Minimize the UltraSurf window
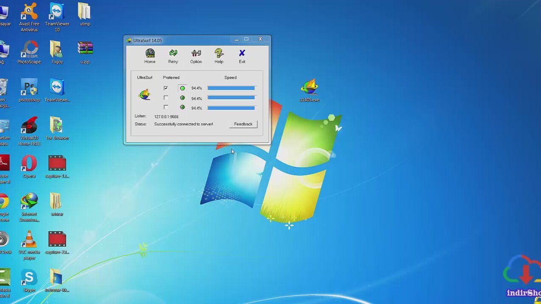Image resolution: width=541 pixels, height=304 pixels. [x=237, y=39]
